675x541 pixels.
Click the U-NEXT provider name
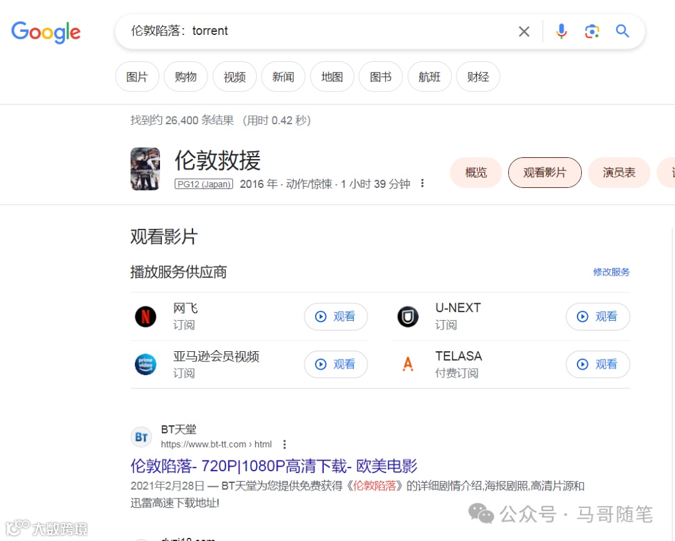click(x=458, y=308)
